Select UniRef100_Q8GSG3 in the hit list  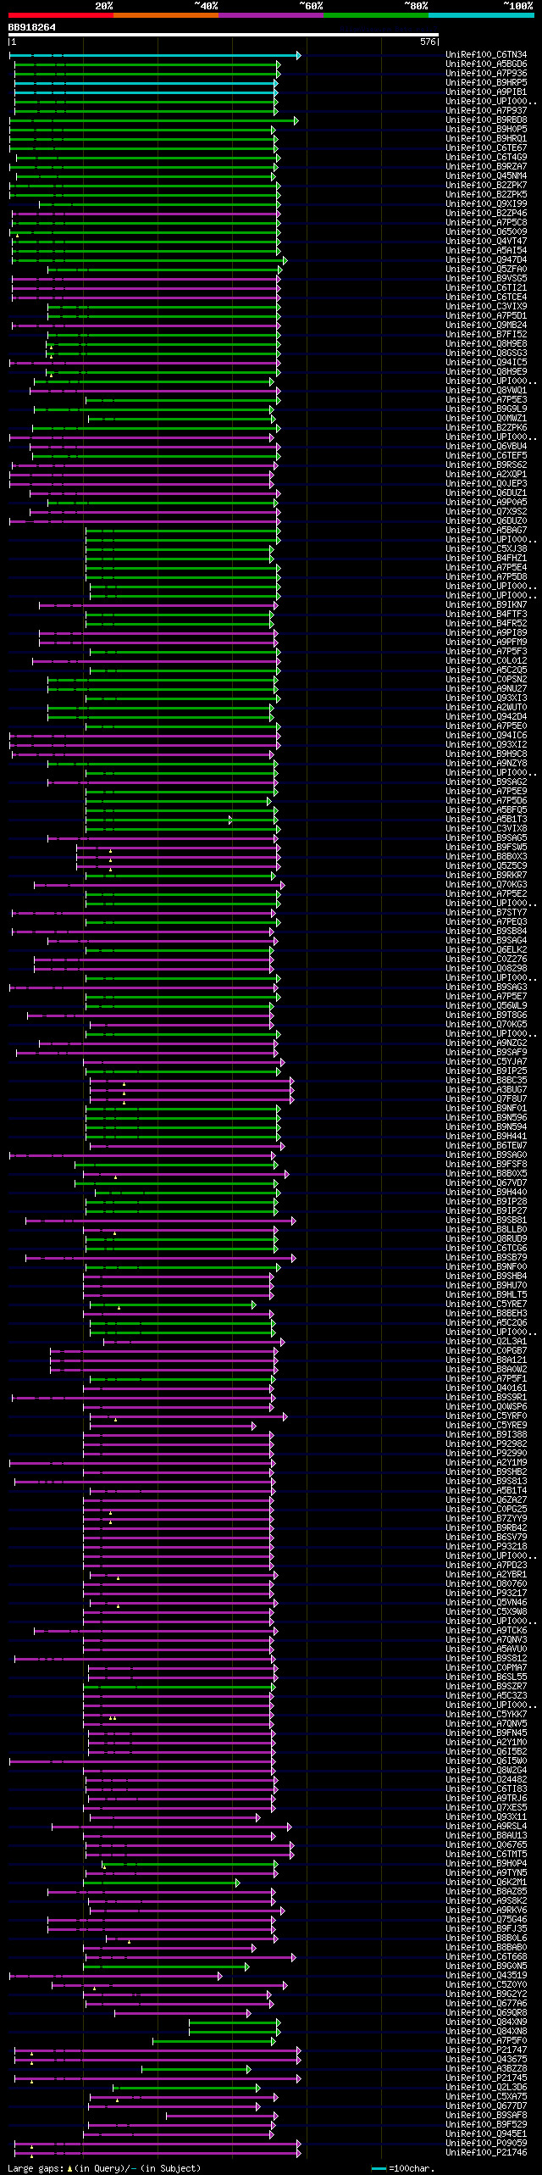coord(486,353)
